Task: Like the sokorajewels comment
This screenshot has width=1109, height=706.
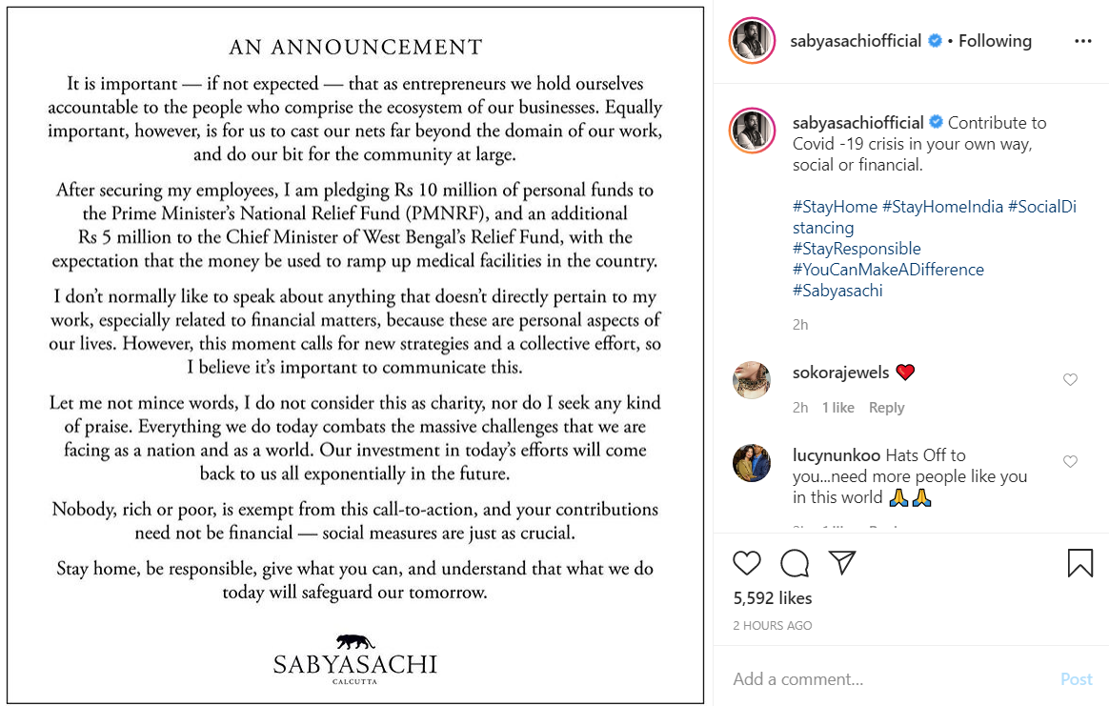Action: pos(1070,379)
